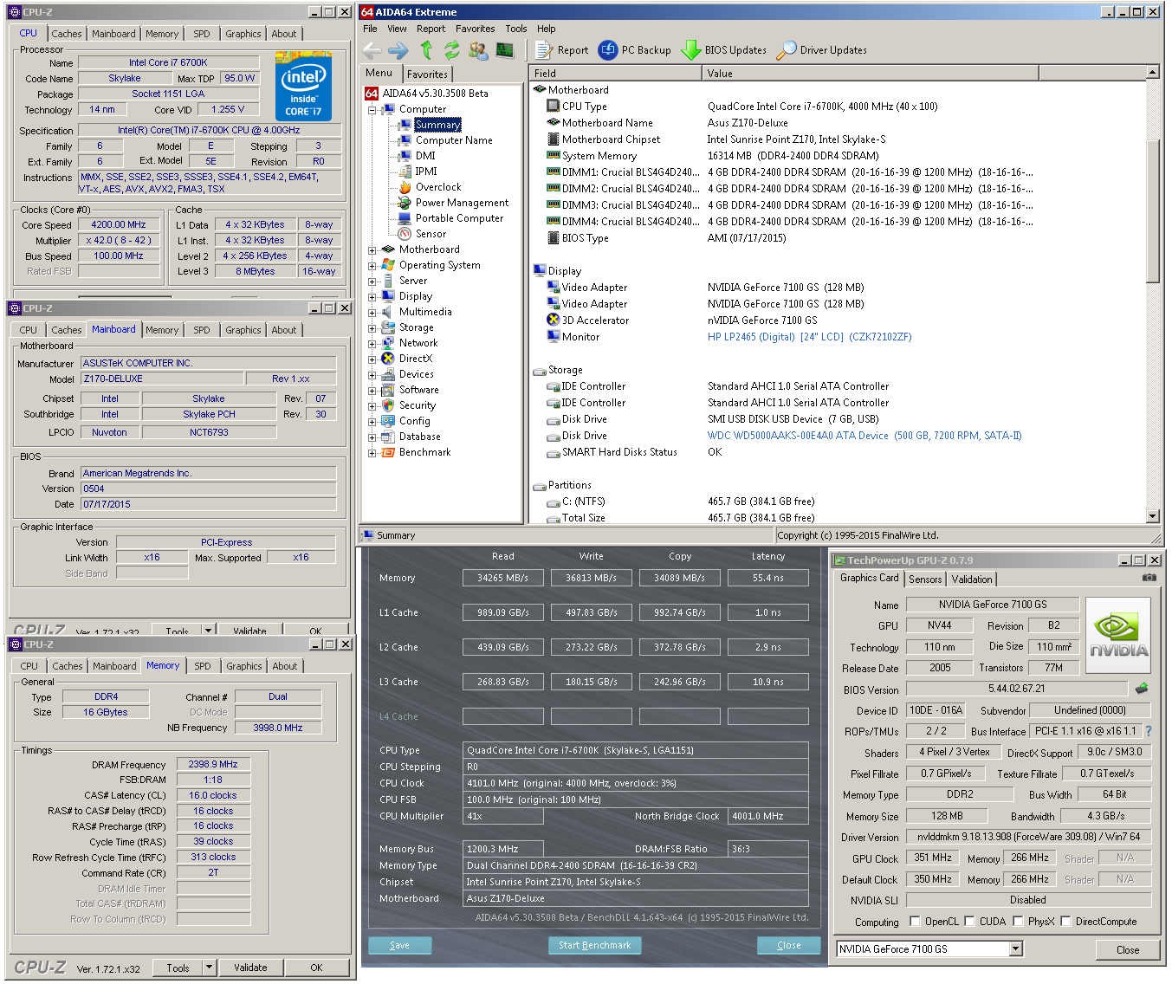This screenshot has width=1172, height=984.
Task: Enable the CUDA checkbox in GPU-Z
Action: [969, 921]
